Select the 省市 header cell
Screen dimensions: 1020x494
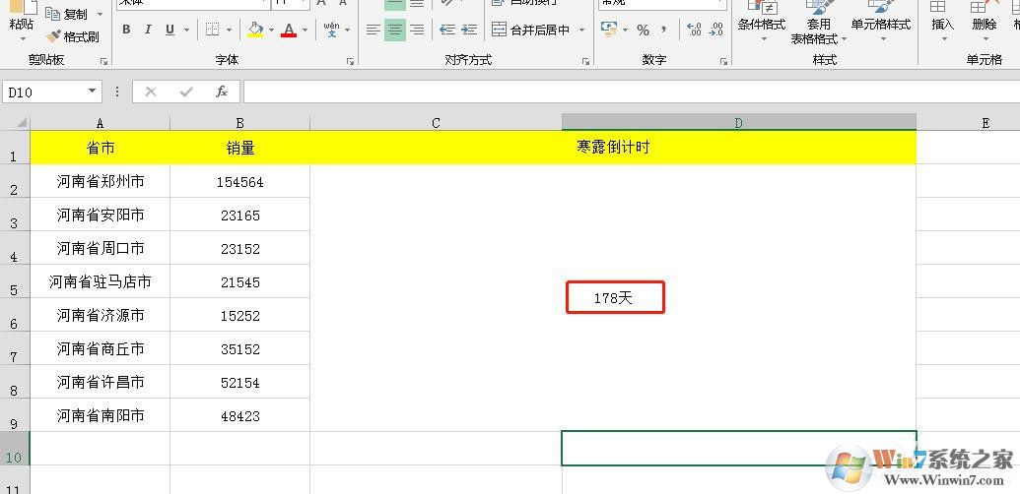point(101,148)
